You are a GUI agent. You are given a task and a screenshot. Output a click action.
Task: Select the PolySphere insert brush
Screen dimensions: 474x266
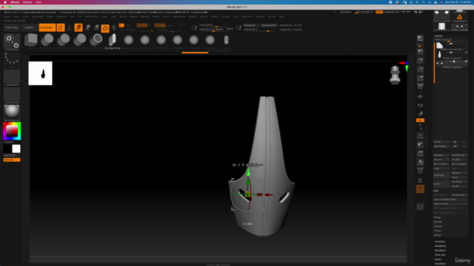(161, 39)
